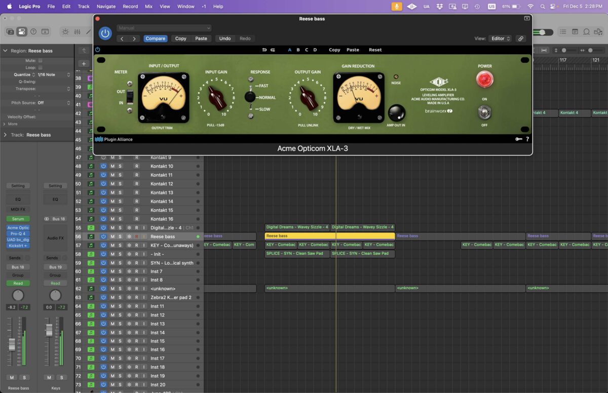This screenshot has width=608, height=393.
Task: Open the Smart Controls brightness-dial icon
Action: (x=65, y=31)
